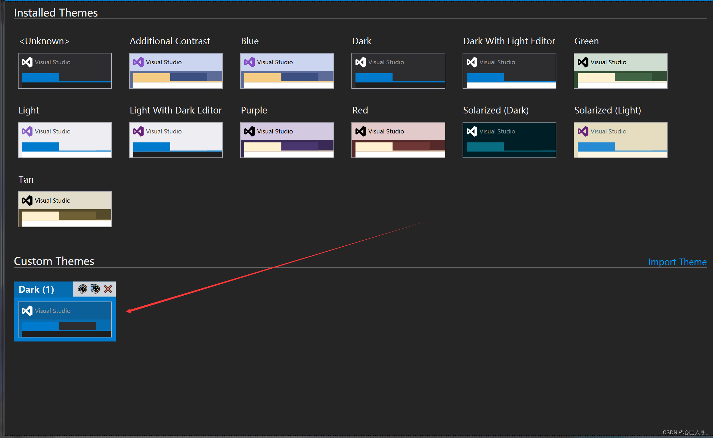Select the Light theme preview

point(65,140)
